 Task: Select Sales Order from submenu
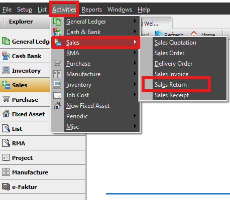pos(169,53)
